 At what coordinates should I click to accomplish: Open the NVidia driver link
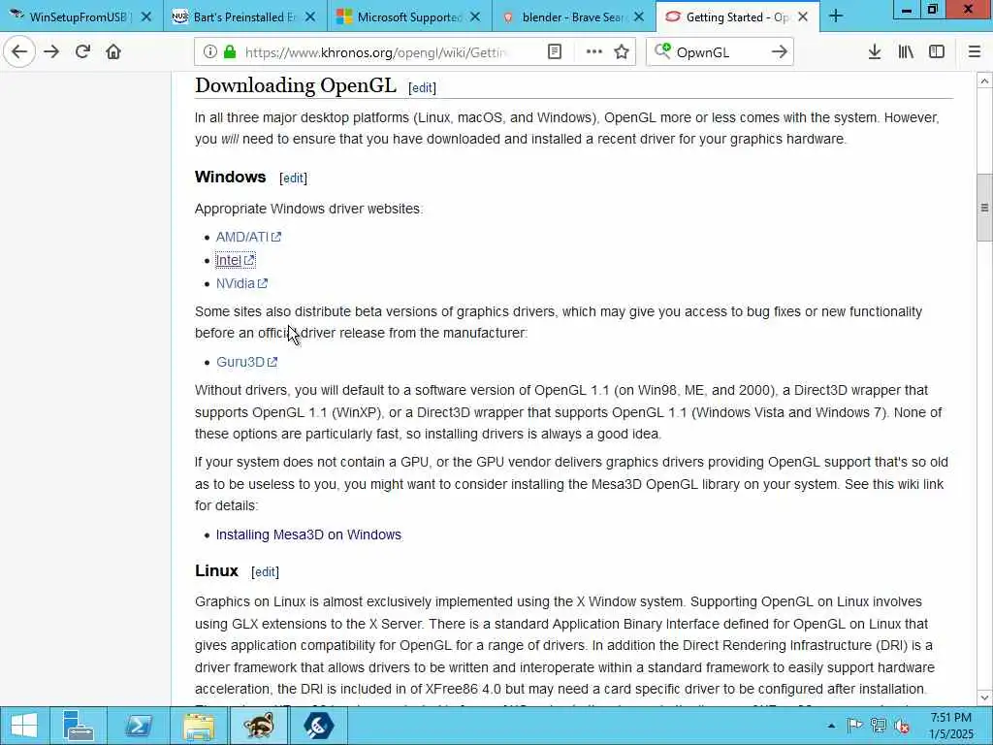[x=241, y=284]
